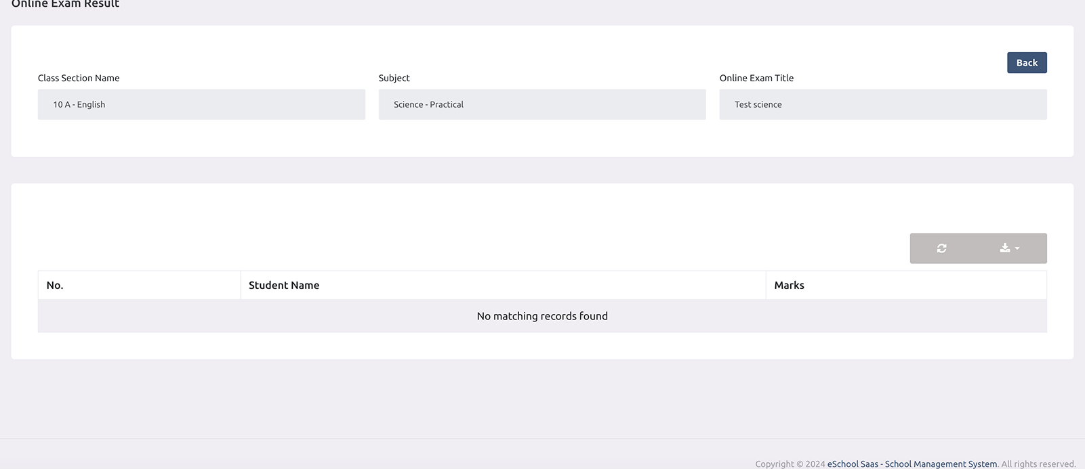Expand the export caret arrow
Image resolution: width=1085 pixels, height=469 pixels.
pyautogui.click(x=1017, y=249)
